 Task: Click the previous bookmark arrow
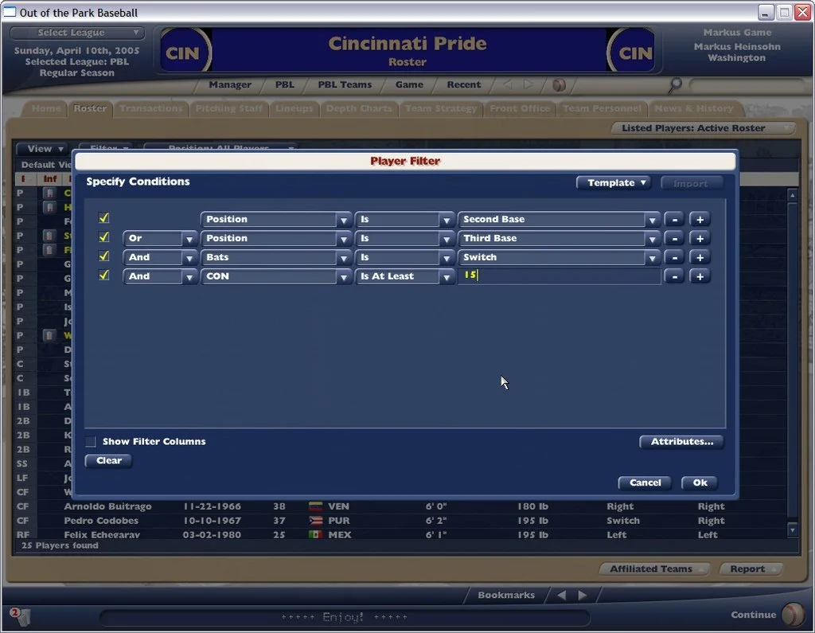click(561, 595)
